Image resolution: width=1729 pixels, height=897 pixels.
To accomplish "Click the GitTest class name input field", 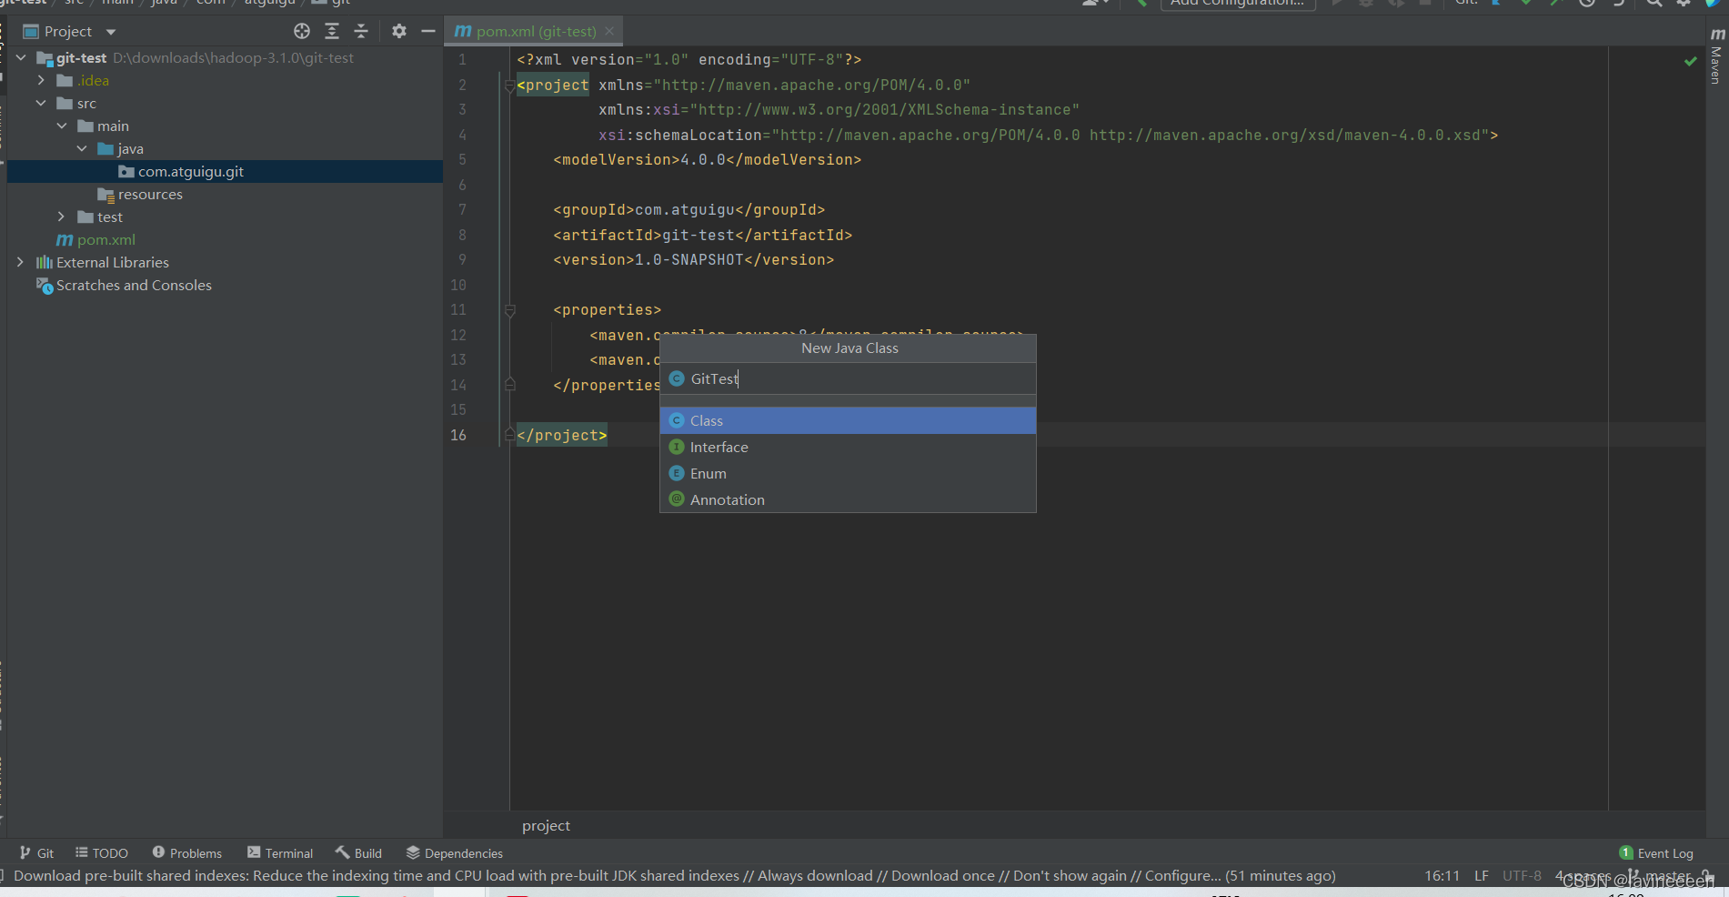I will (848, 378).
